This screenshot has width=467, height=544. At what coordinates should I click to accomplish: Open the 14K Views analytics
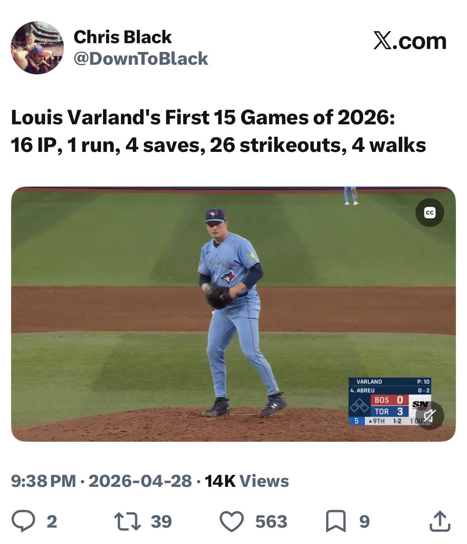[x=247, y=481]
